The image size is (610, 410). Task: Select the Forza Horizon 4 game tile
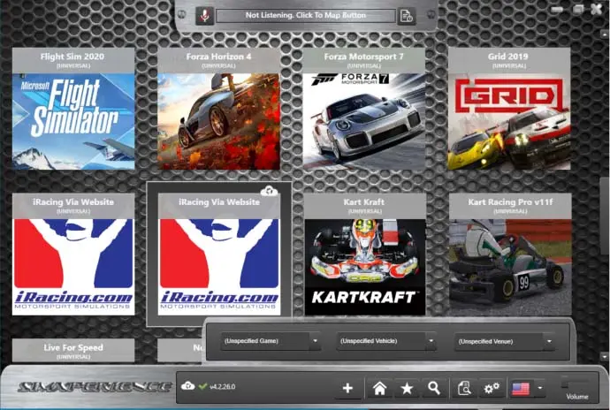[218, 109]
